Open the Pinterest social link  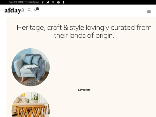pos(58,2)
